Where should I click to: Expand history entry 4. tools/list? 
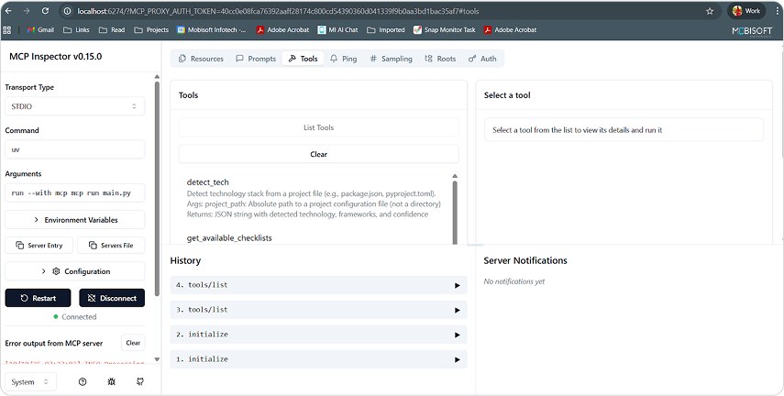(318, 285)
